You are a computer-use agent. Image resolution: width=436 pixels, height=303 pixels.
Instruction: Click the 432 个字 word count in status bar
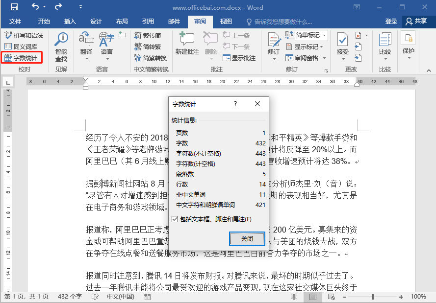pyautogui.click(x=70, y=297)
